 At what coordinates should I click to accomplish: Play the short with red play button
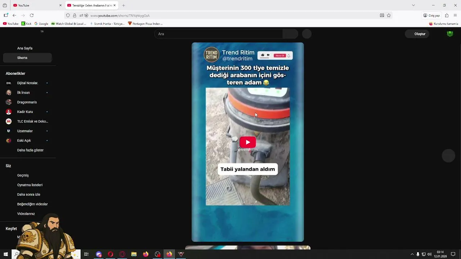click(248, 142)
